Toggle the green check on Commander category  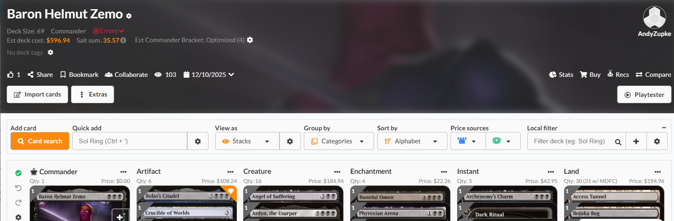pyautogui.click(x=18, y=173)
